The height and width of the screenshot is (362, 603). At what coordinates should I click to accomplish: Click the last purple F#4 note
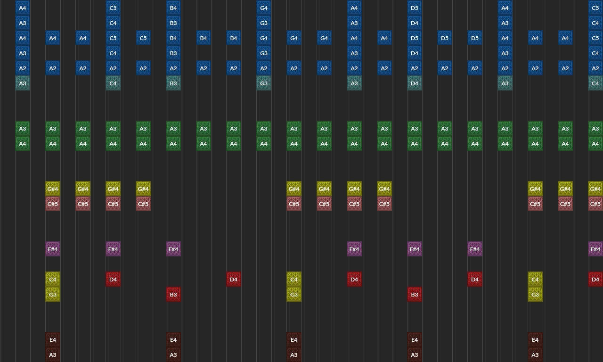point(595,249)
